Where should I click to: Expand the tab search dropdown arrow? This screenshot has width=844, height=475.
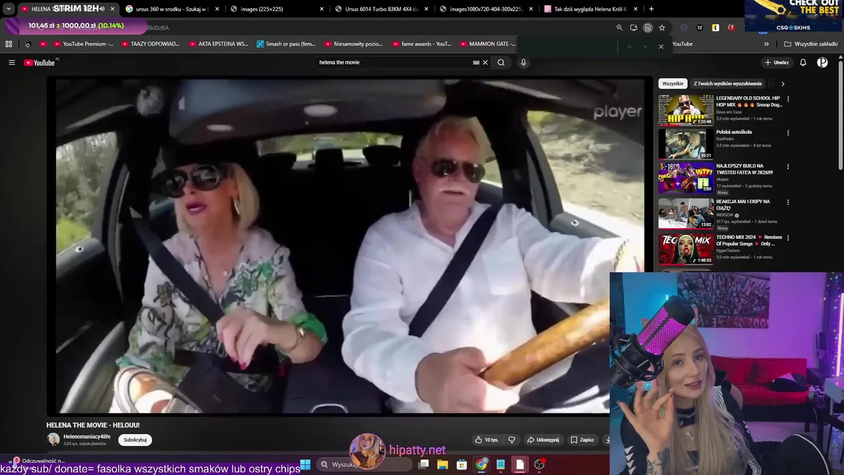point(9,9)
